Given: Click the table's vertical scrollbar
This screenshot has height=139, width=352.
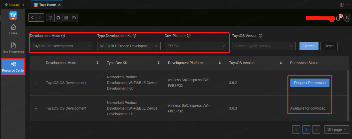Looking at the screenshot, I should click(x=348, y=95).
